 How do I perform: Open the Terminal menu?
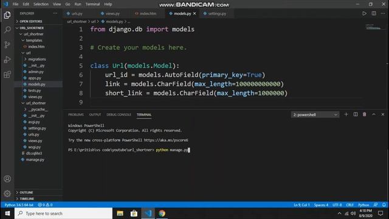(x=92, y=4)
